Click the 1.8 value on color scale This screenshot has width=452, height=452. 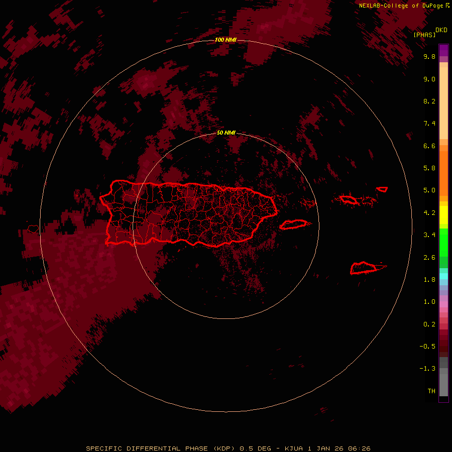pos(429,280)
